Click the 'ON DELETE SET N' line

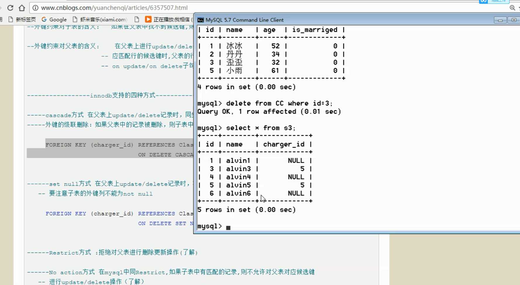coord(166,223)
